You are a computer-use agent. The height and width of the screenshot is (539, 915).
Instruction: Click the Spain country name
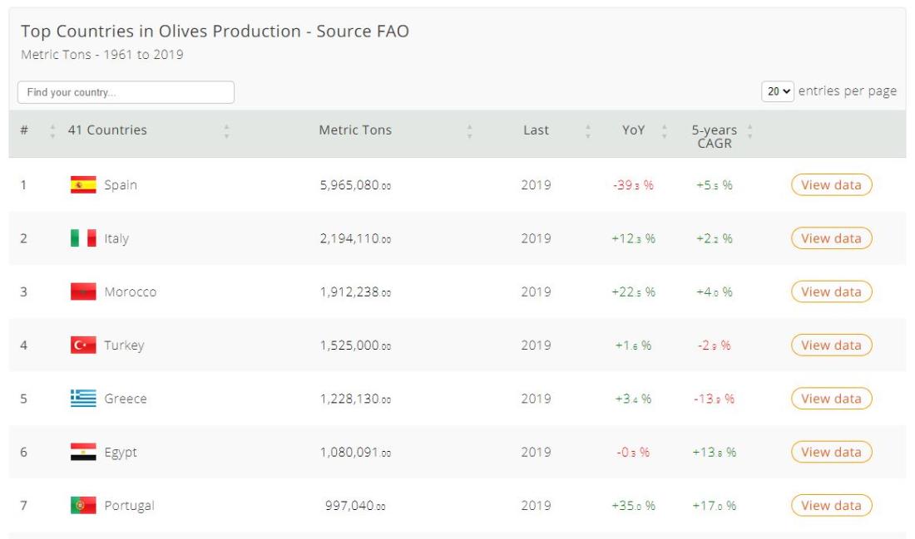[x=121, y=185]
